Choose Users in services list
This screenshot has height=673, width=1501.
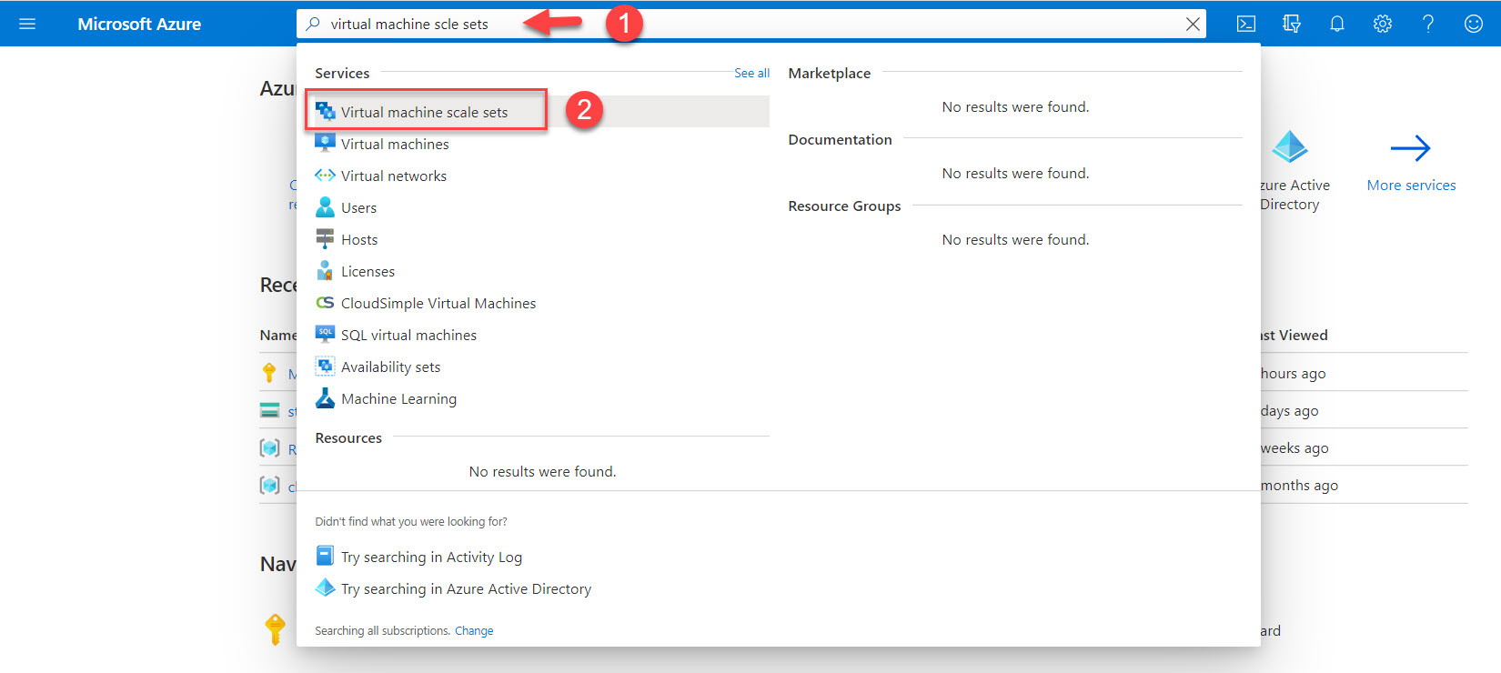point(358,207)
